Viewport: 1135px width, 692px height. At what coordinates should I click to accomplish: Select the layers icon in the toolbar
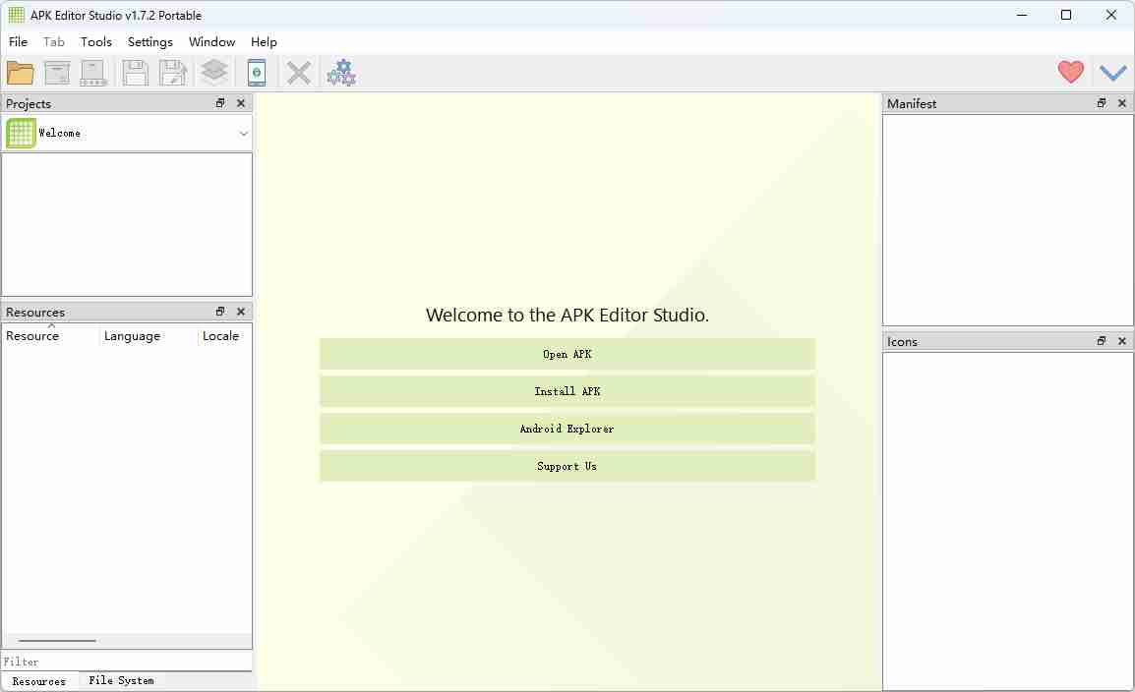click(x=214, y=72)
